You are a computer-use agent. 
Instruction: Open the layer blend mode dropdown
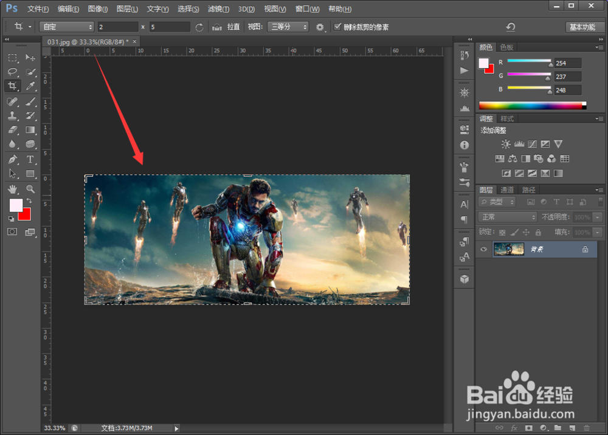click(x=508, y=217)
